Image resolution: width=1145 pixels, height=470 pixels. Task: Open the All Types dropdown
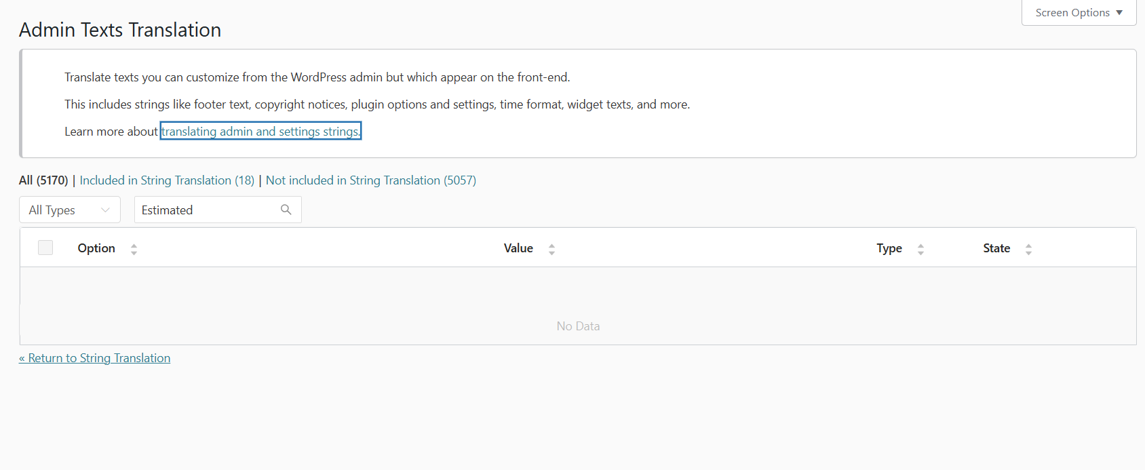pyautogui.click(x=70, y=210)
